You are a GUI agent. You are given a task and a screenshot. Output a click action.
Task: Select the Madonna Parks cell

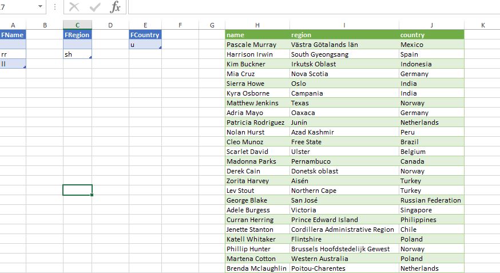(x=257, y=161)
